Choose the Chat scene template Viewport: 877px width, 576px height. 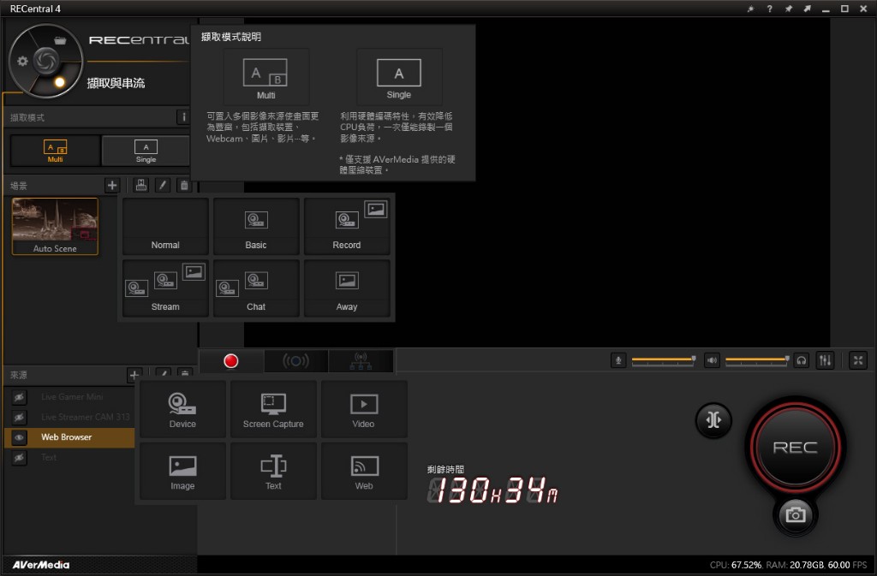tap(256, 288)
